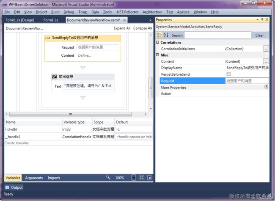Open the File menu
The height and width of the screenshot is (201, 275).
[x=7, y=12]
